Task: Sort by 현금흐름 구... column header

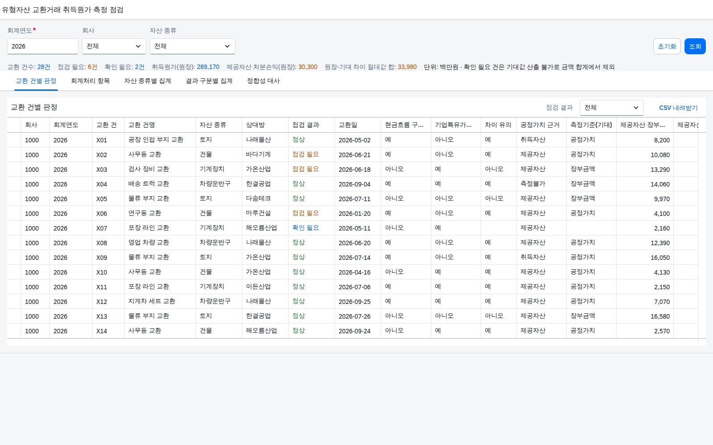Action: coord(406,125)
